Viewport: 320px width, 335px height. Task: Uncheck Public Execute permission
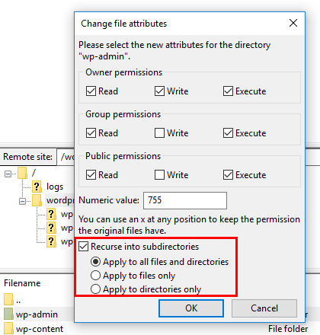(x=228, y=175)
